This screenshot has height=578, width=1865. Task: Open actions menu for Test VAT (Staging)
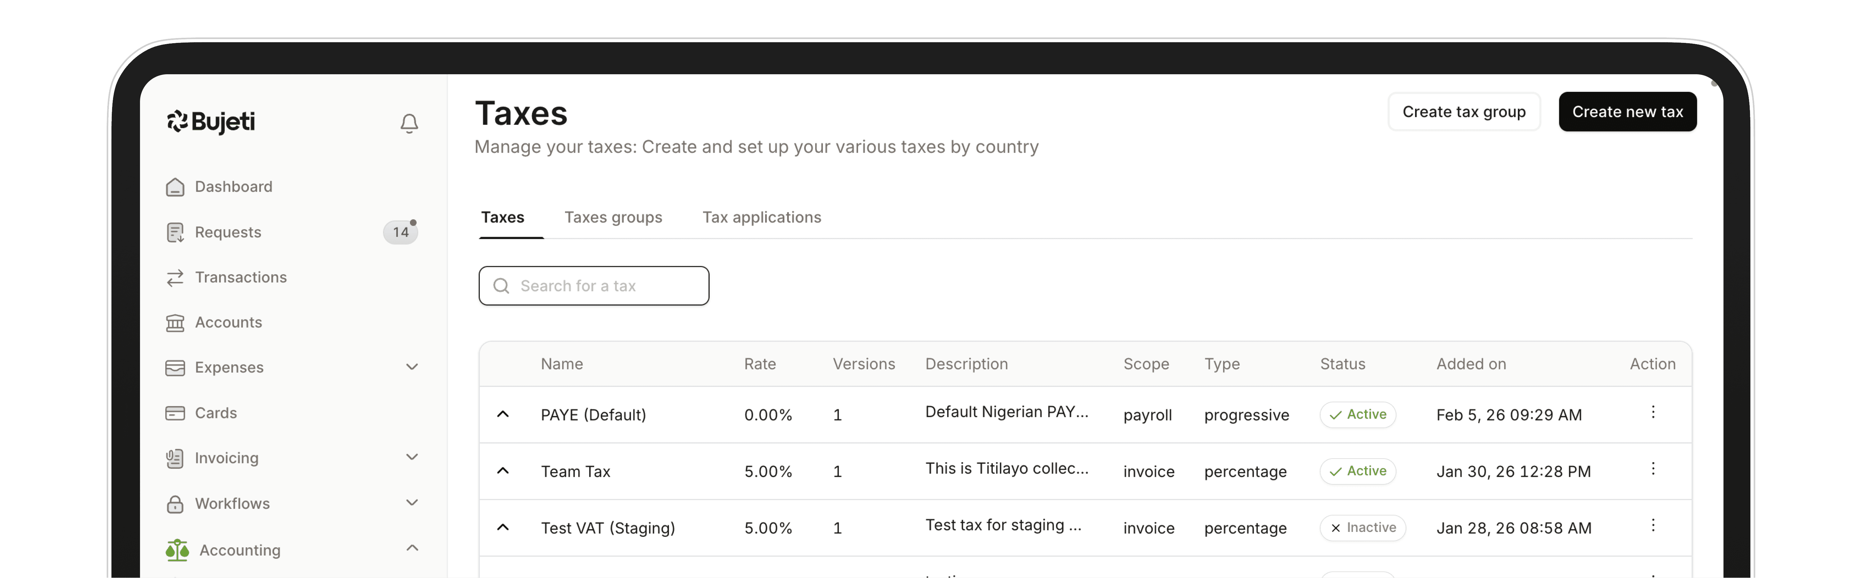[x=1653, y=525]
